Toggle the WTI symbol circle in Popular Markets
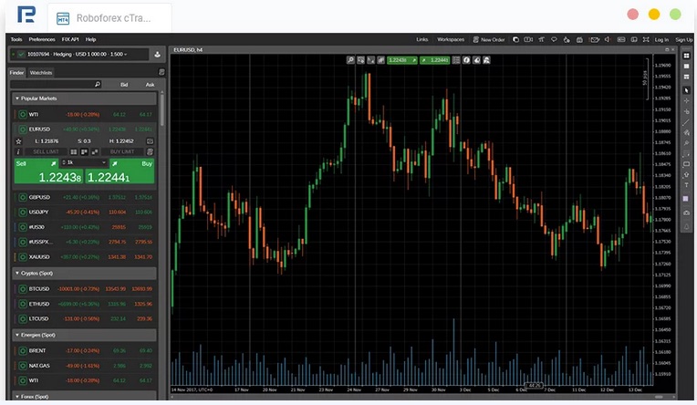Screen dimensions: 697x405 tap(23, 114)
